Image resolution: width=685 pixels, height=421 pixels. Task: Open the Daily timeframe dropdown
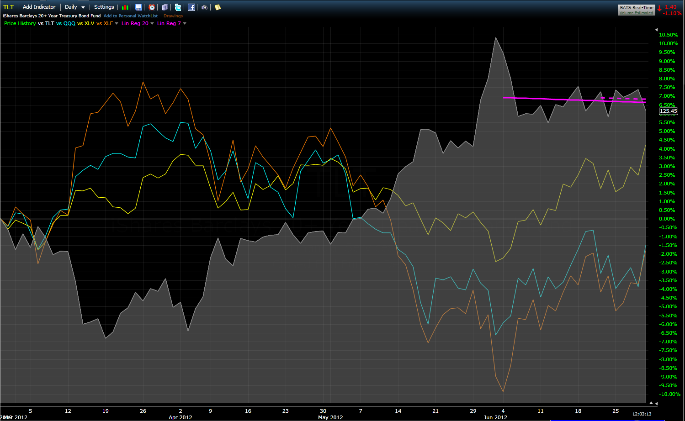coord(75,7)
